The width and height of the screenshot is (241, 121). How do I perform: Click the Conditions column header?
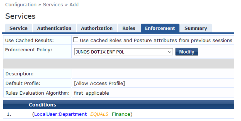click(x=42, y=105)
